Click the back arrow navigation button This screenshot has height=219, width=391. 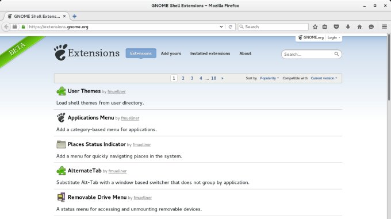pos(6,26)
